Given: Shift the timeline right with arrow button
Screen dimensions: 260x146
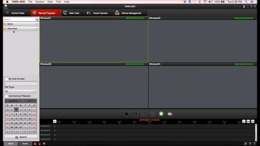Looking at the screenshot, I should click(244, 122).
